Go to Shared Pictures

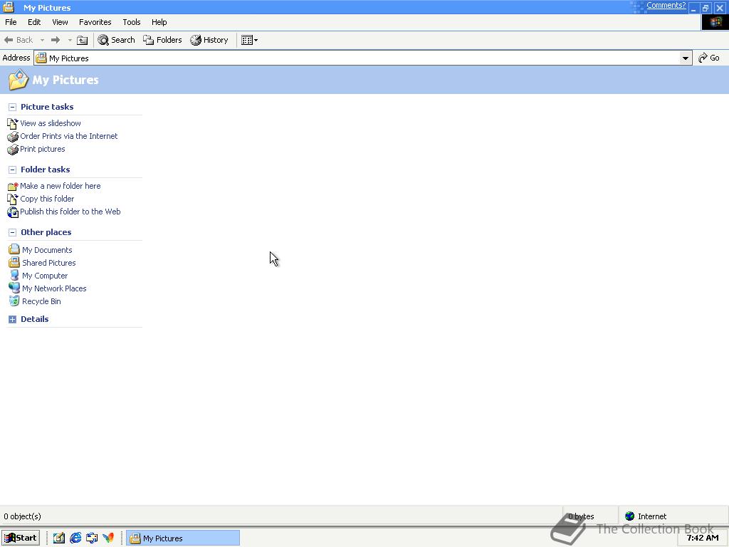click(x=49, y=264)
